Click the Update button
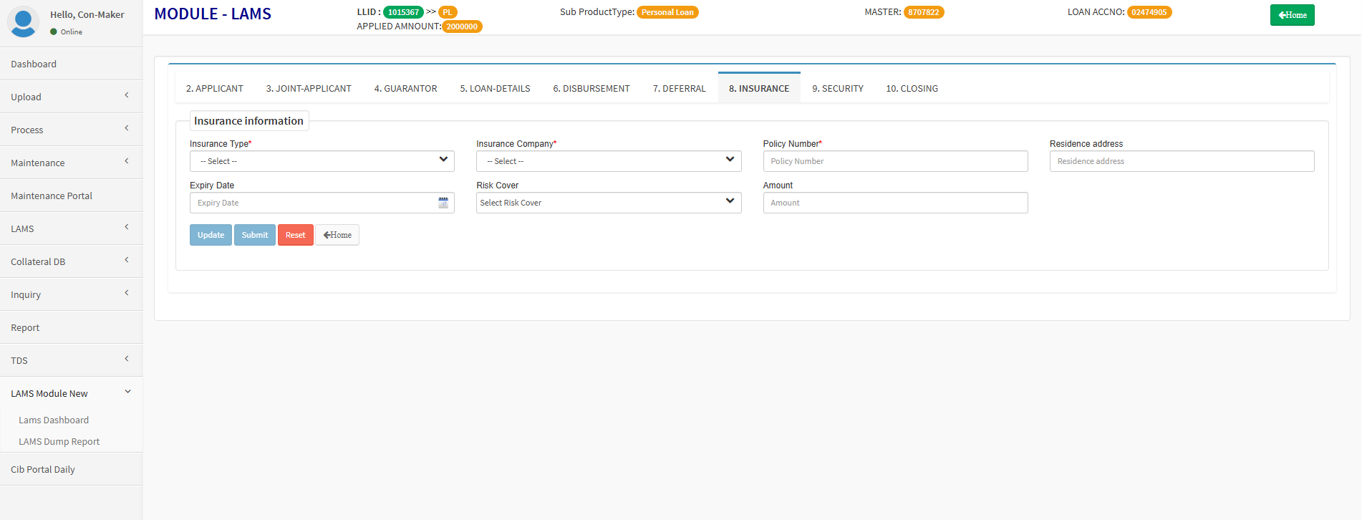The width and height of the screenshot is (1362, 520). 211,235
